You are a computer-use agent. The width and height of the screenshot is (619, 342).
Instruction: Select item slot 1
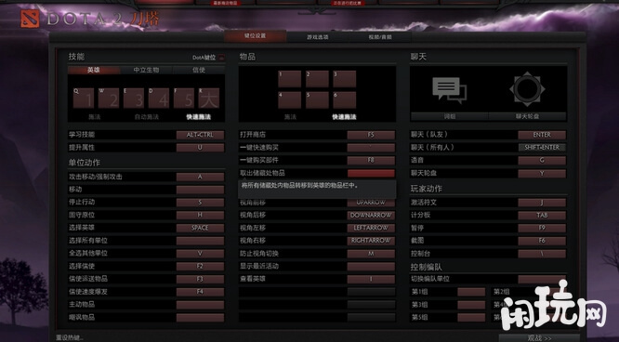tap(289, 79)
